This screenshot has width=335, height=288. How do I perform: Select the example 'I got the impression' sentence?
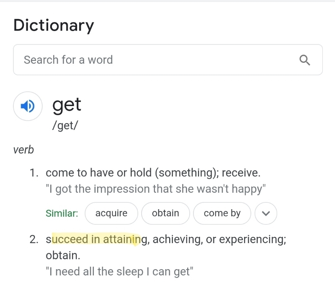156,189
